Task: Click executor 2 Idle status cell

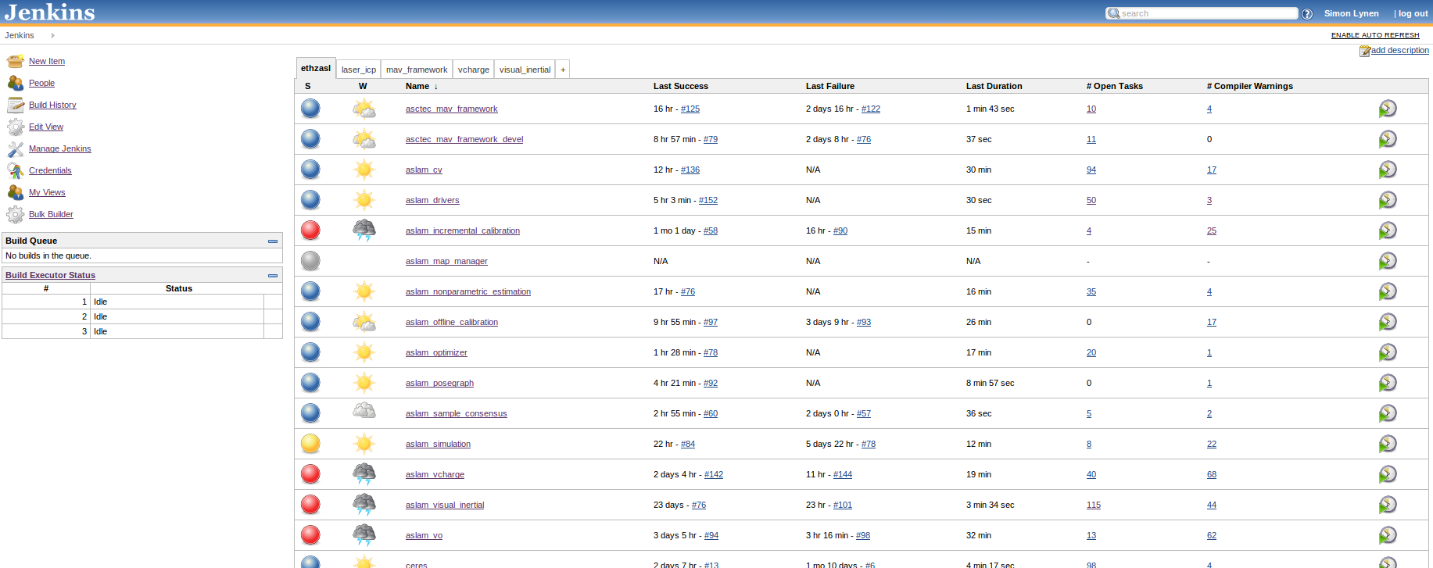Action: click(177, 316)
